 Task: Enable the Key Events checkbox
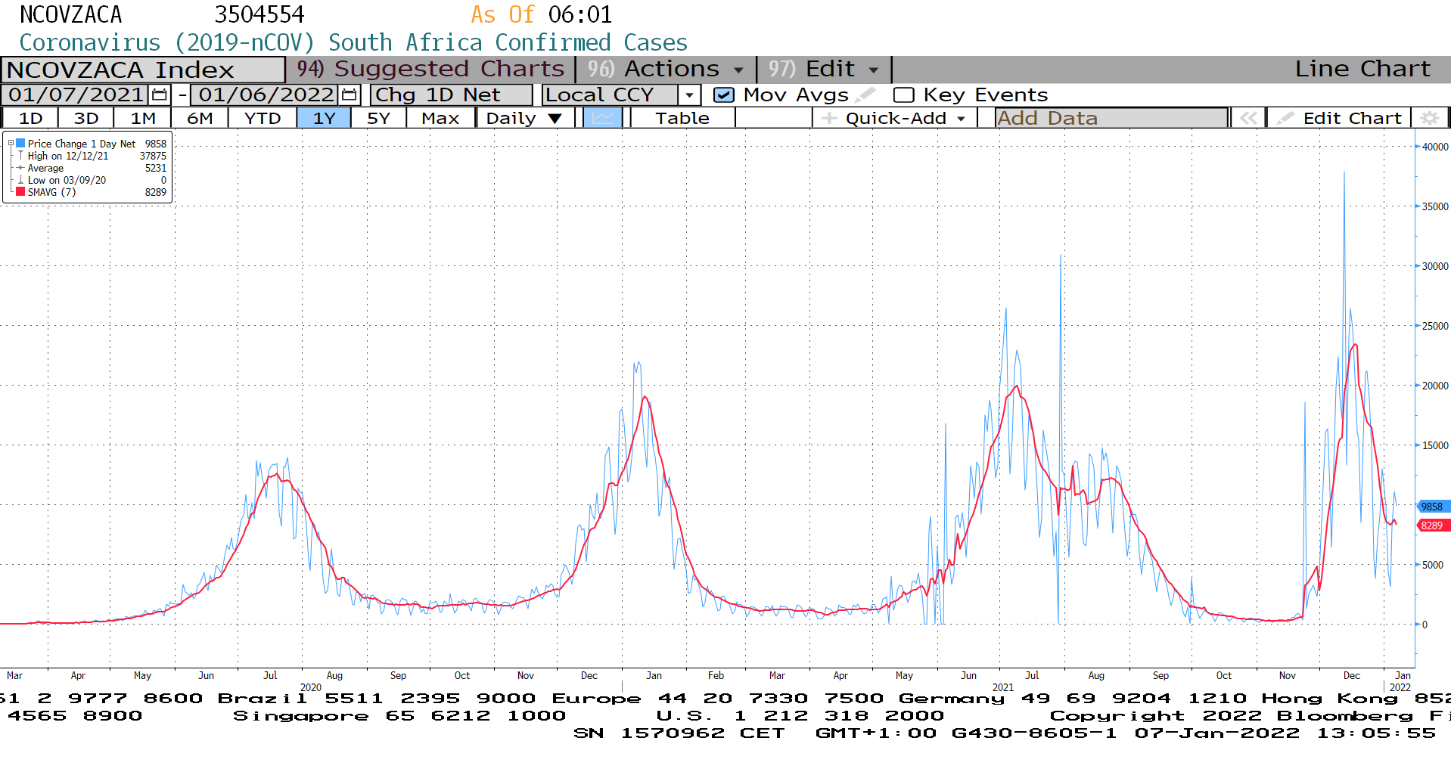coord(903,95)
